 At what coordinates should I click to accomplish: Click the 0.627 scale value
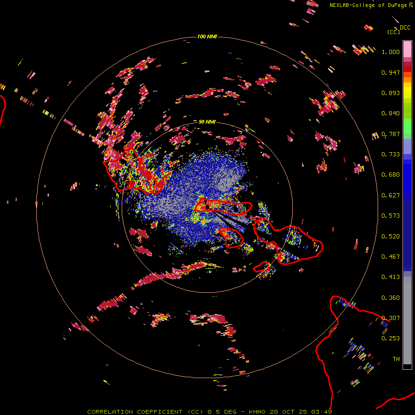(391, 196)
